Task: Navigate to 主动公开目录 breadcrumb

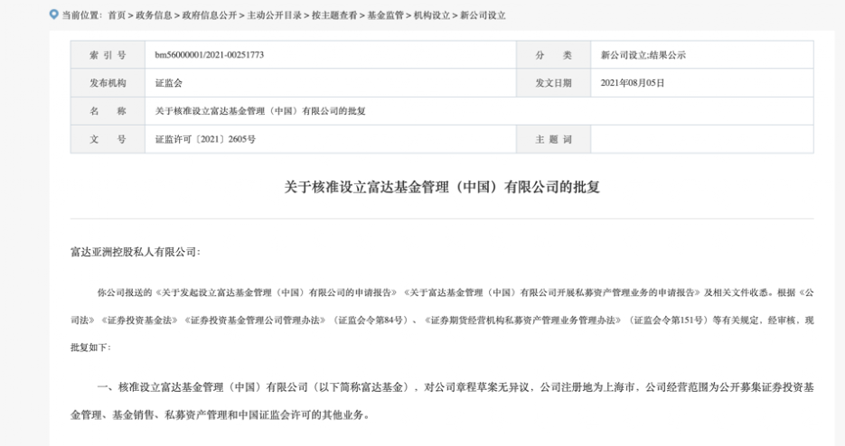Action: 275,15
